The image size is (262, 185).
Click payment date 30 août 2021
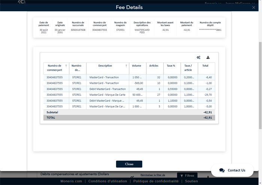click(x=44, y=31)
